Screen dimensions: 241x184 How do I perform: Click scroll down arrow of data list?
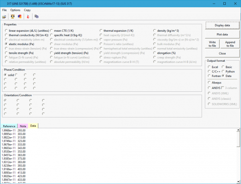[238, 181]
